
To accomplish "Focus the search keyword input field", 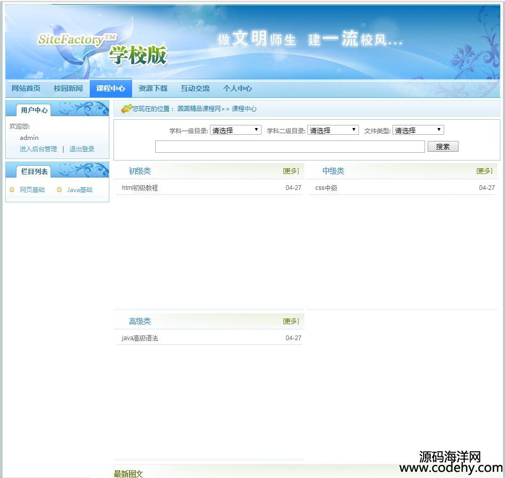I will pos(290,147).
